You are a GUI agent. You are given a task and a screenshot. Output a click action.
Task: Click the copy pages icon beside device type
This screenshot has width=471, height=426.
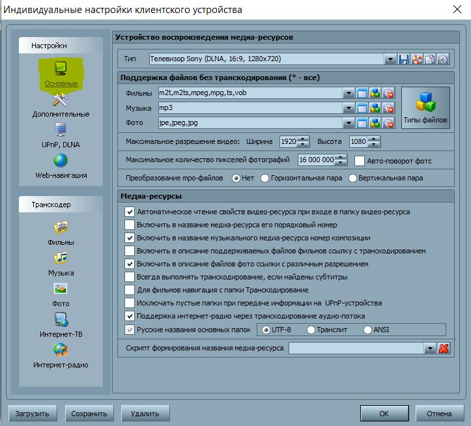(430, 59)
